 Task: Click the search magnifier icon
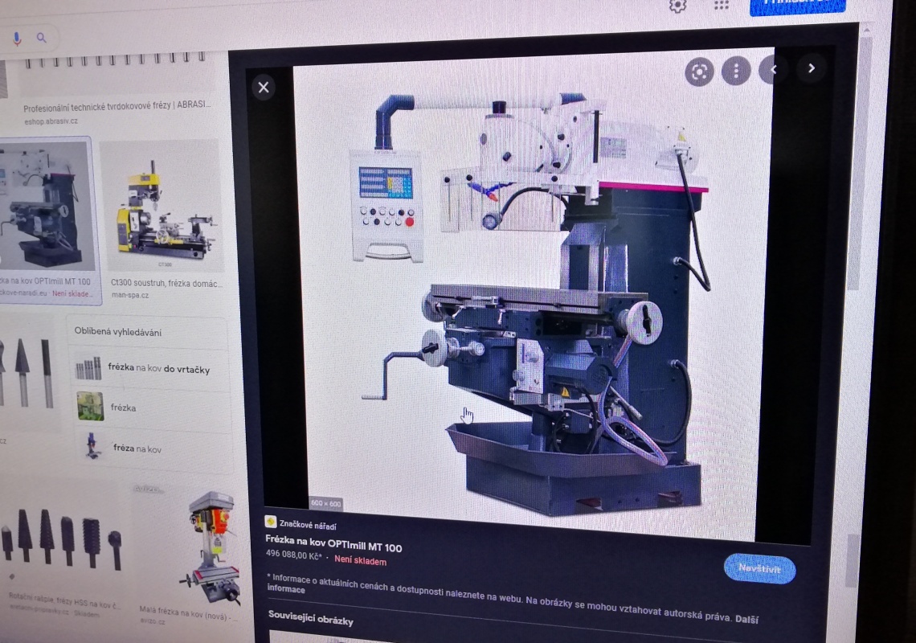tap(42, 38)
